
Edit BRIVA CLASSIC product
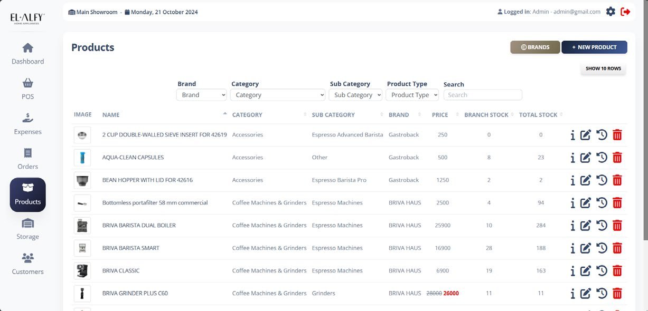(585, 271)
